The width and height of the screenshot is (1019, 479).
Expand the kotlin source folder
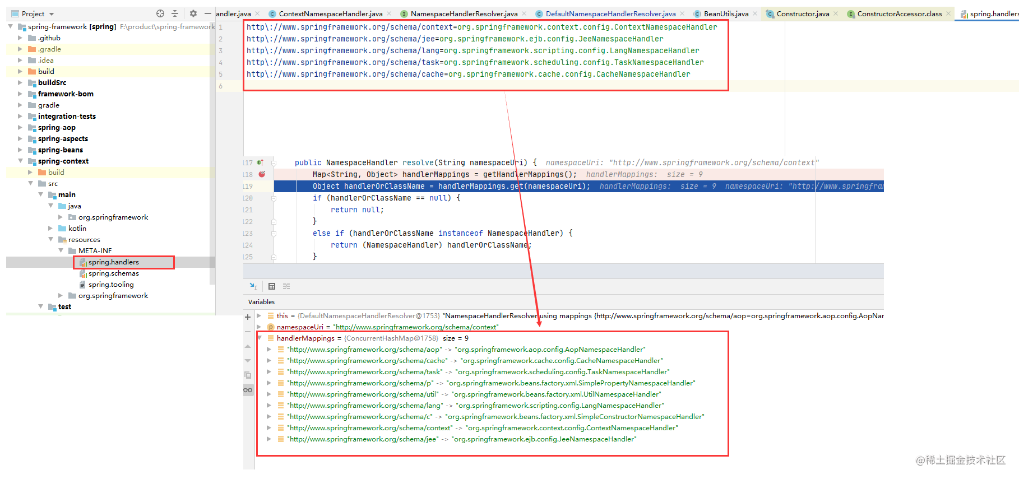coord(51,229)
